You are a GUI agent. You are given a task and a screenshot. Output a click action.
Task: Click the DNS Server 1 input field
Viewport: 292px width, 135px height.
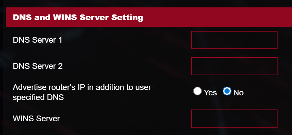(x=234, y=40)
